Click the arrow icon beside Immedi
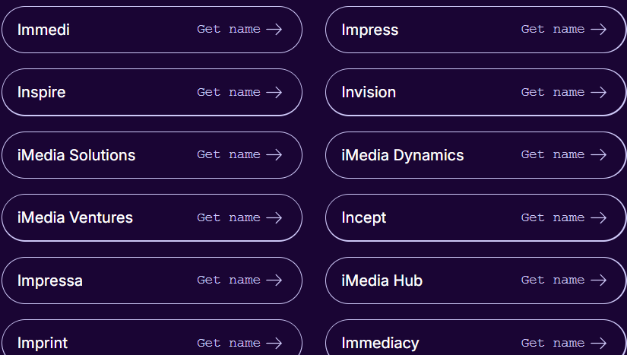This screenshot has width=627, height=355. point(274,30)
